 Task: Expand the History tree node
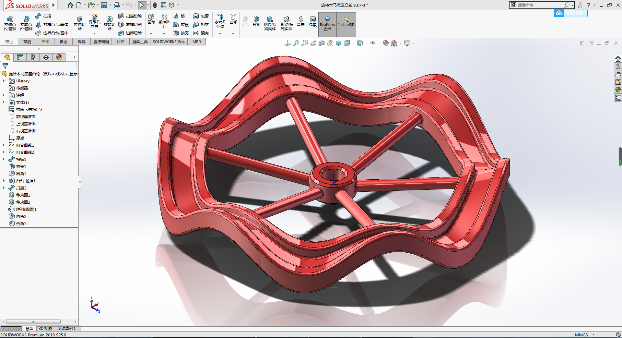(x=4, y=81)
